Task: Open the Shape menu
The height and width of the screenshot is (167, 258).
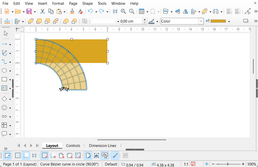Action: (87, 3)
